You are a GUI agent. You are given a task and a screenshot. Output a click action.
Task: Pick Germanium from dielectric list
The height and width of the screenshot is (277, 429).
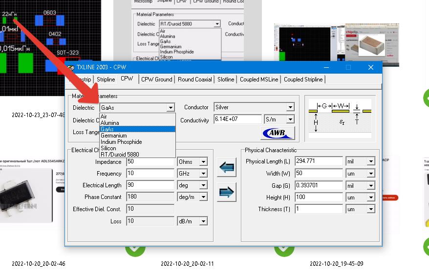click(x=137, y=136)
